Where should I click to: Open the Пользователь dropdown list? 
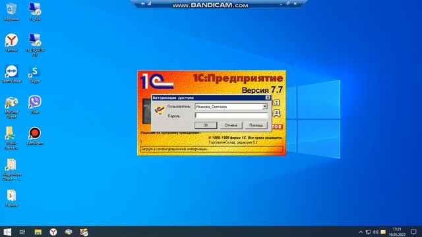[x=264, y=107]
